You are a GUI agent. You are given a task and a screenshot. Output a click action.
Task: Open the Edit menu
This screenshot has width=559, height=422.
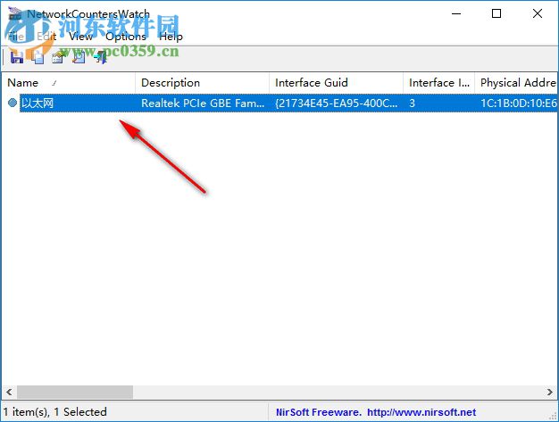46,37
